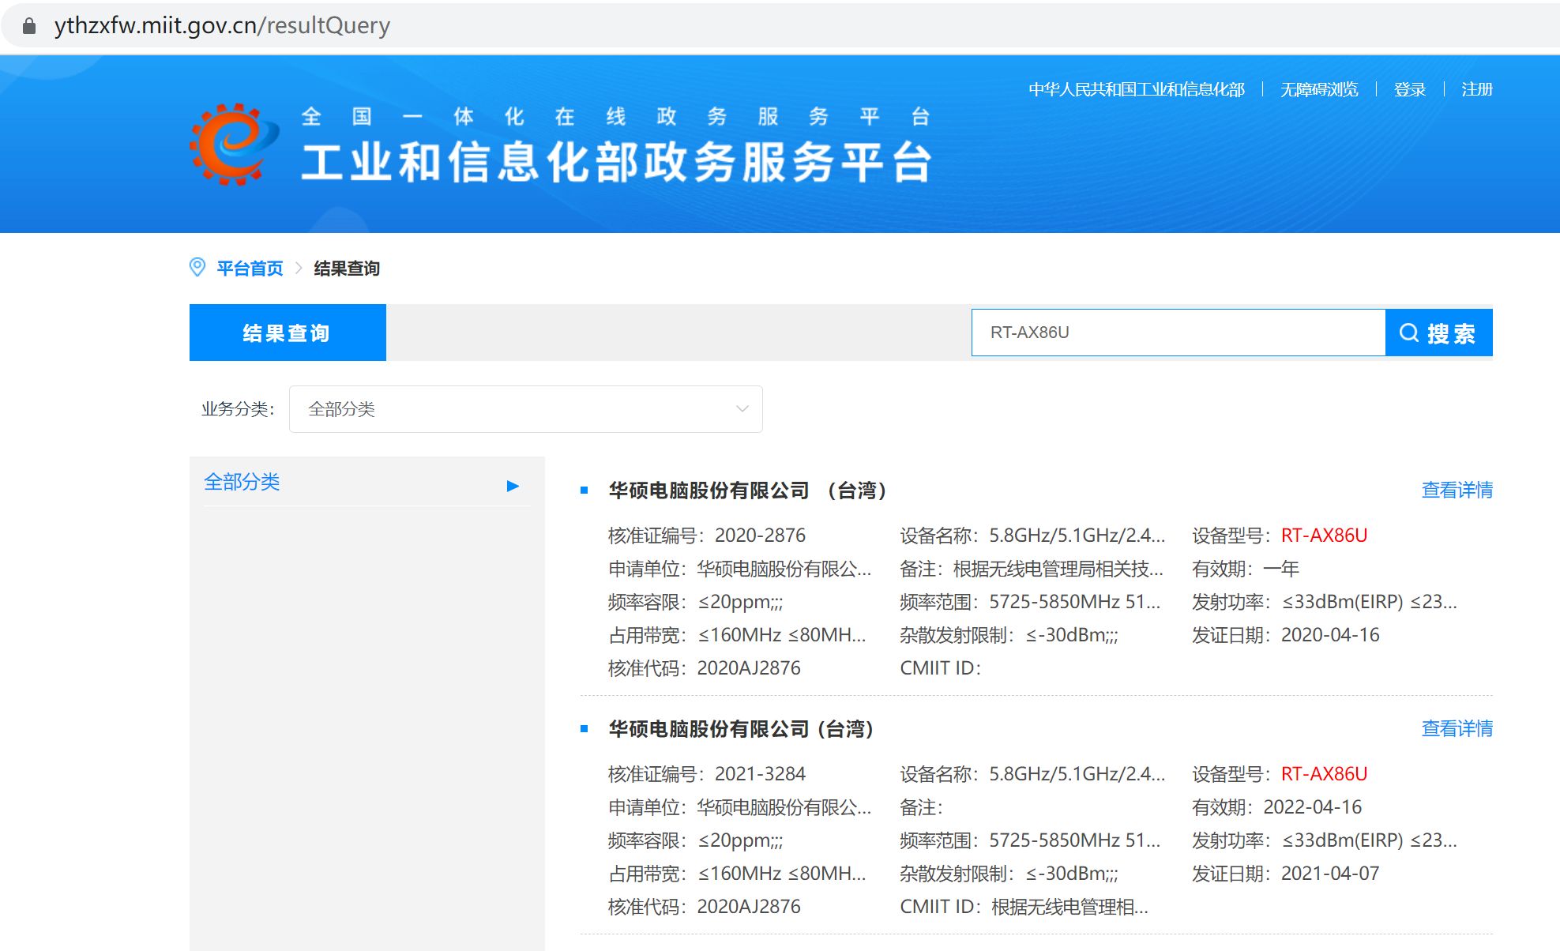
Task: Click the 搜索 button
Action: pyautogui.click(x=1439, y=333)
